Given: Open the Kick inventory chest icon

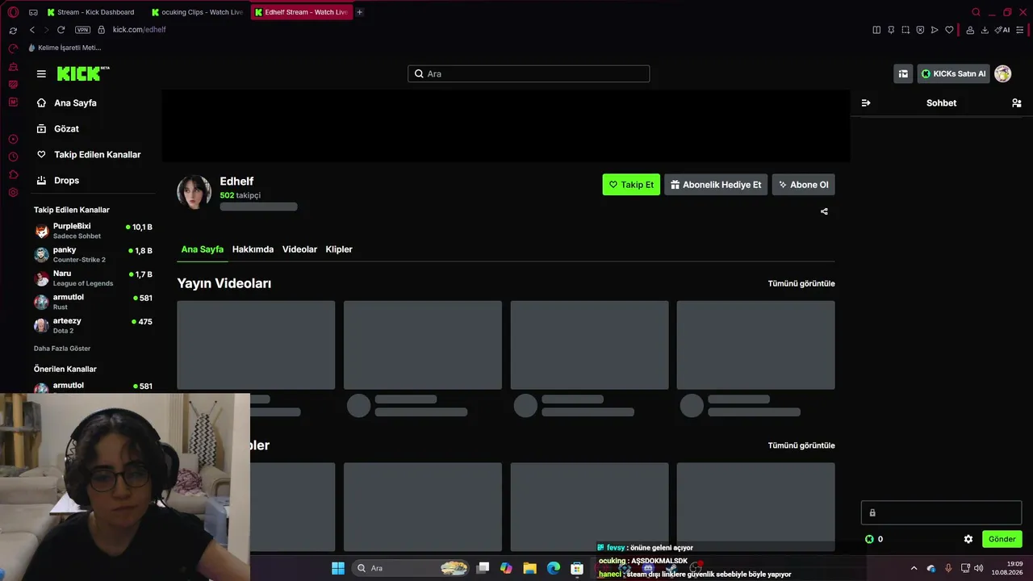Looking at the screenshot, I should coord(903,73).
